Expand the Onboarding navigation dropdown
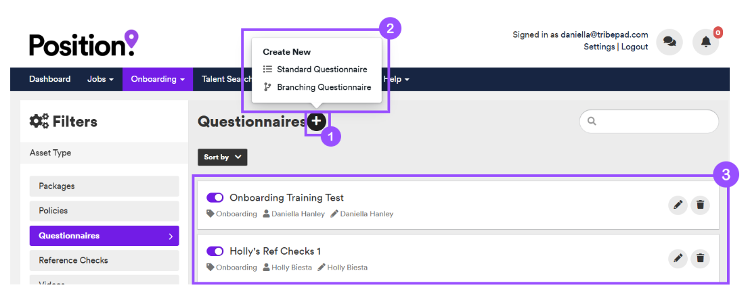 pyautogui.click(x=158, y=79)
